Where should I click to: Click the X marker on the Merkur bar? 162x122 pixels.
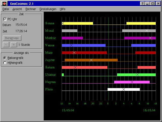tap(150, 38)
